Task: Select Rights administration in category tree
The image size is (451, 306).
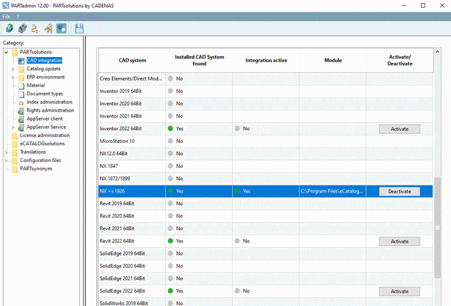Action: pyautogui.click(x=50, y=110)
